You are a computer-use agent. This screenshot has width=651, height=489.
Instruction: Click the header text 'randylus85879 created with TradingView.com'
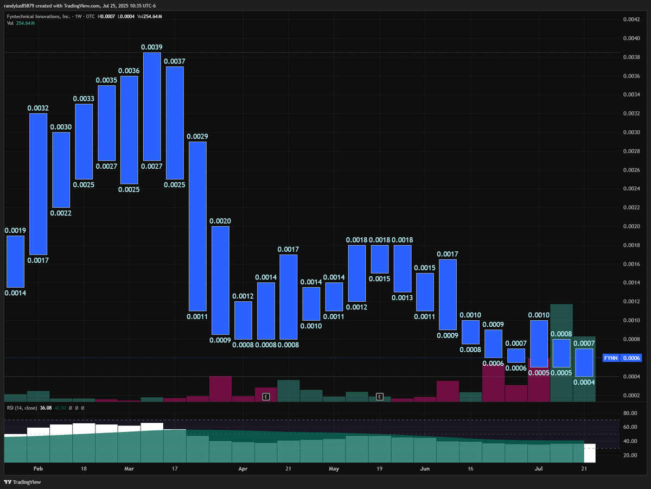[53, 5]
